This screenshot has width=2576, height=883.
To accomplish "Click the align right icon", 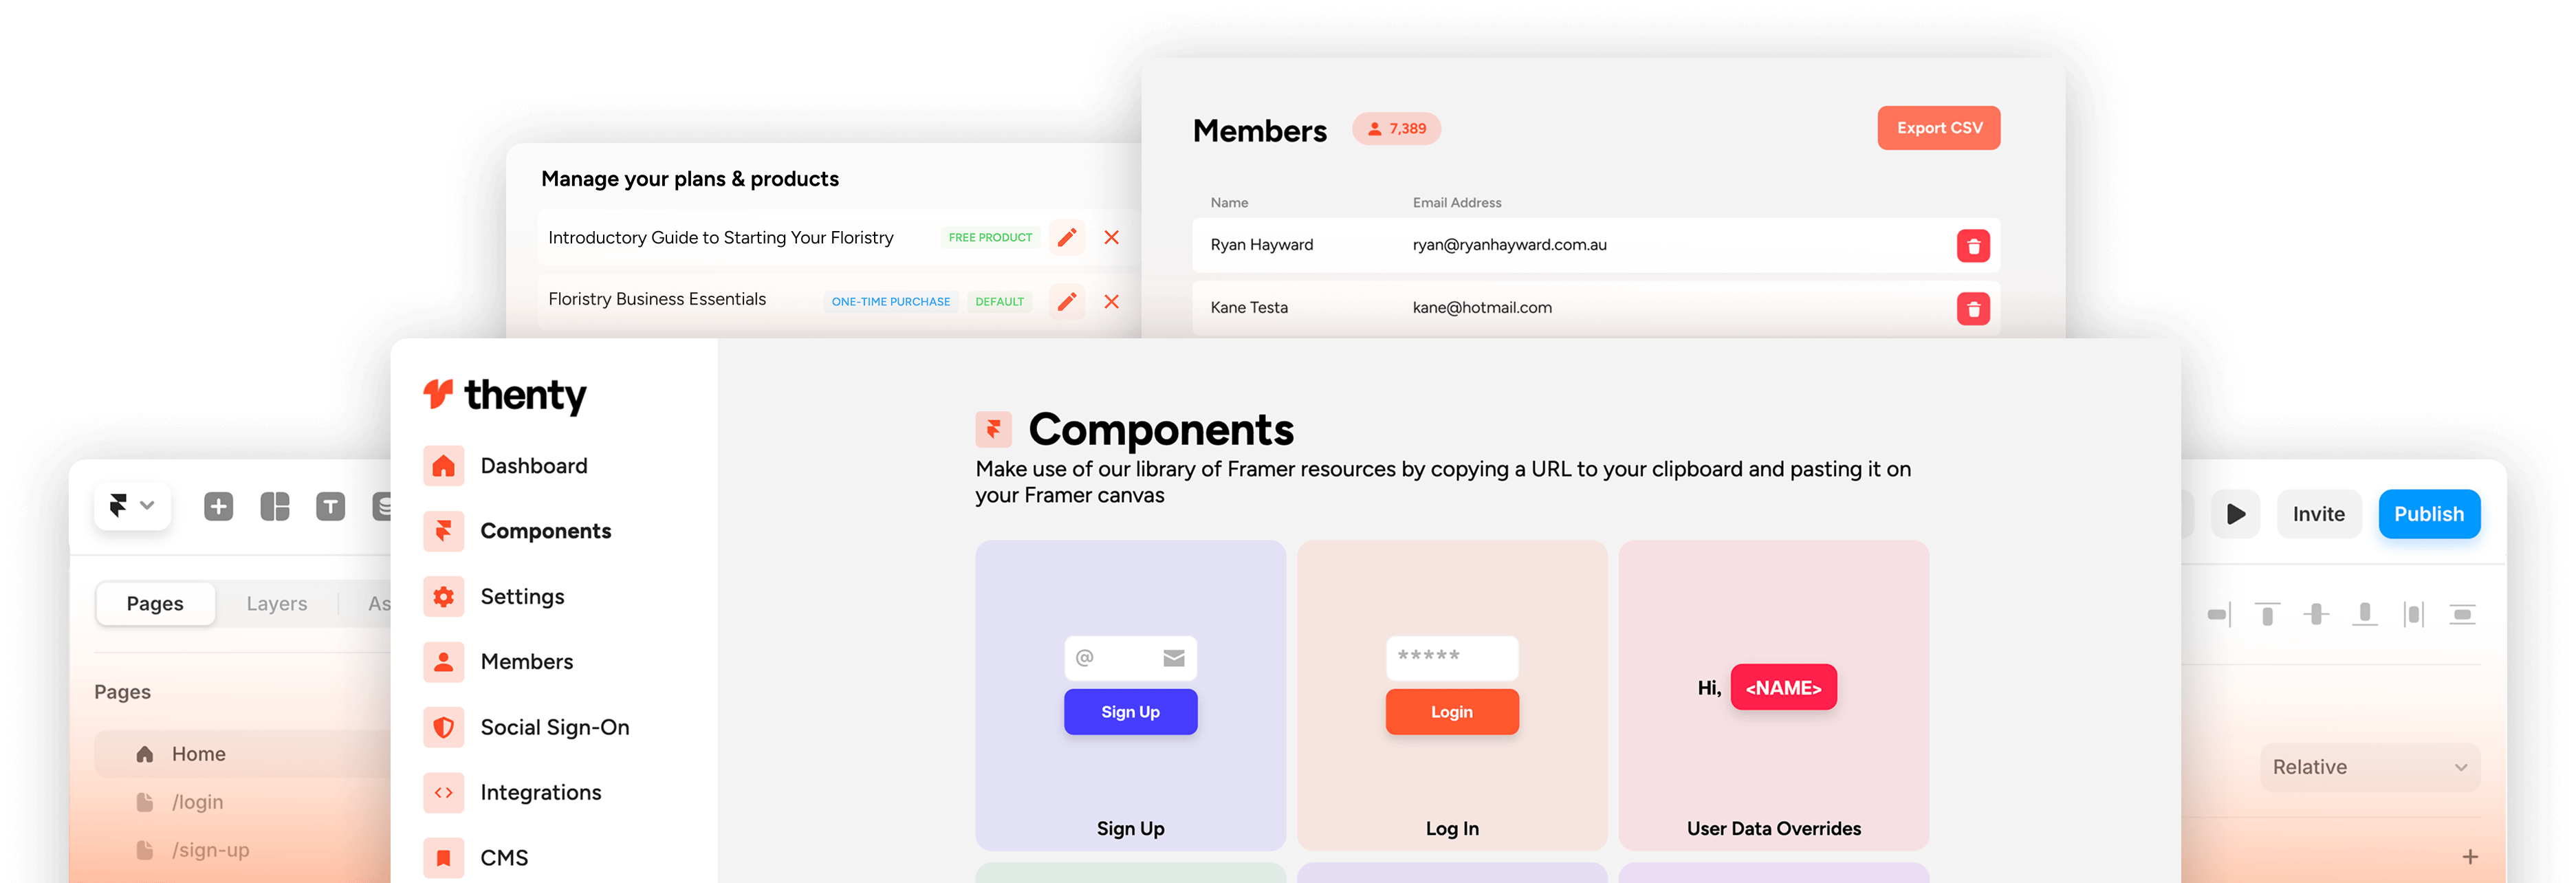I will [x=2219, y=614].
